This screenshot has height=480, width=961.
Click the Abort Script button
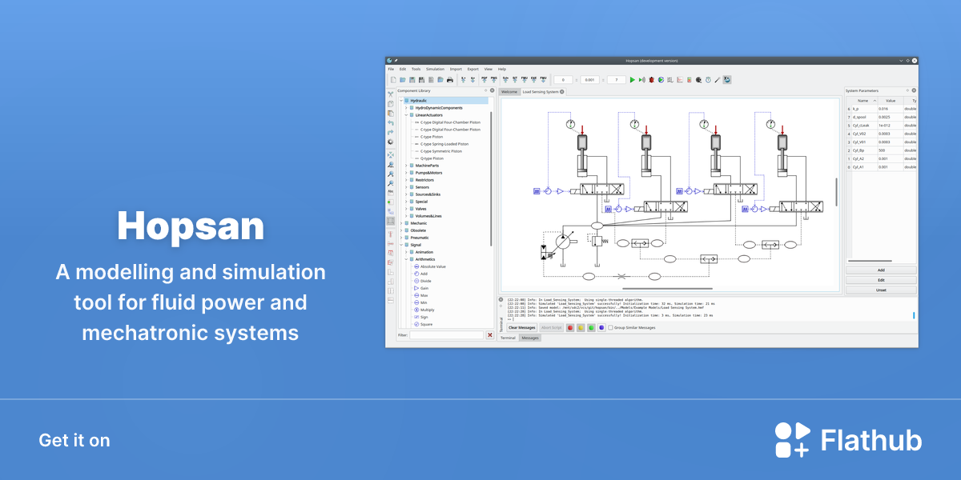click(x=552, y=327)
